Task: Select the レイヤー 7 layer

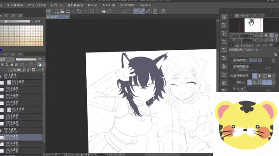Action: coord(21,96)
